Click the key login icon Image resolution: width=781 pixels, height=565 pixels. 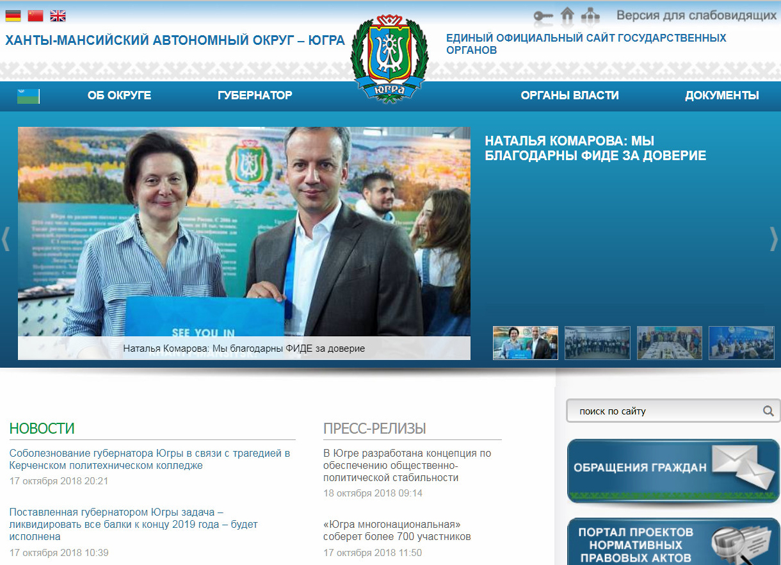(x=543, y=15)
